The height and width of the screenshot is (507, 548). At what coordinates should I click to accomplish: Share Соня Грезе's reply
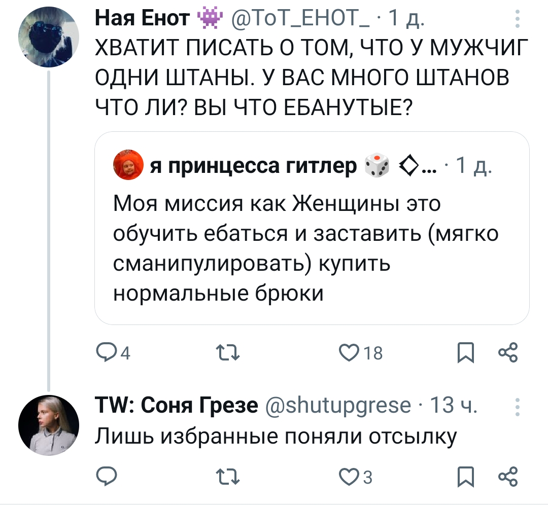[x=508, y=477]
